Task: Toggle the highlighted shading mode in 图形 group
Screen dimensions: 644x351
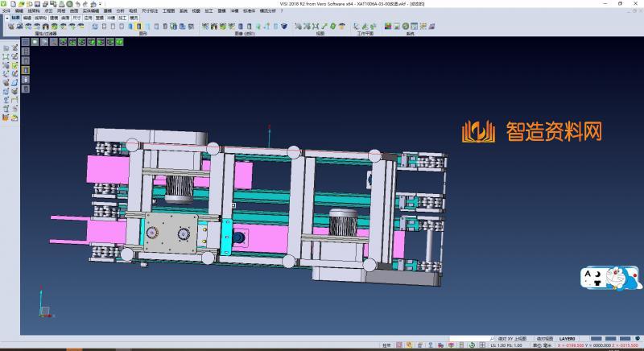Action: 138,27
